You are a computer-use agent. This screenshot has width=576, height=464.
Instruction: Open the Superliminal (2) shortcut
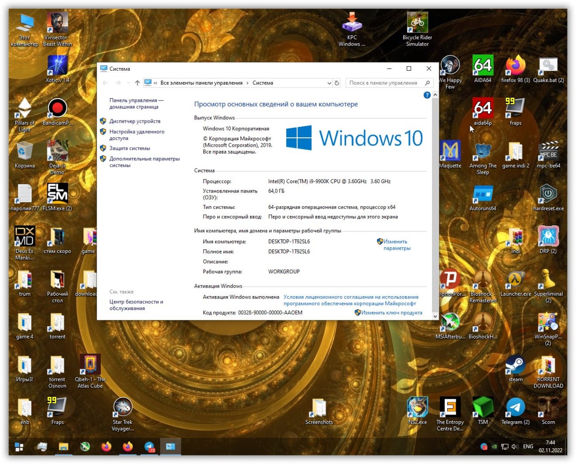tap(548, 286)
